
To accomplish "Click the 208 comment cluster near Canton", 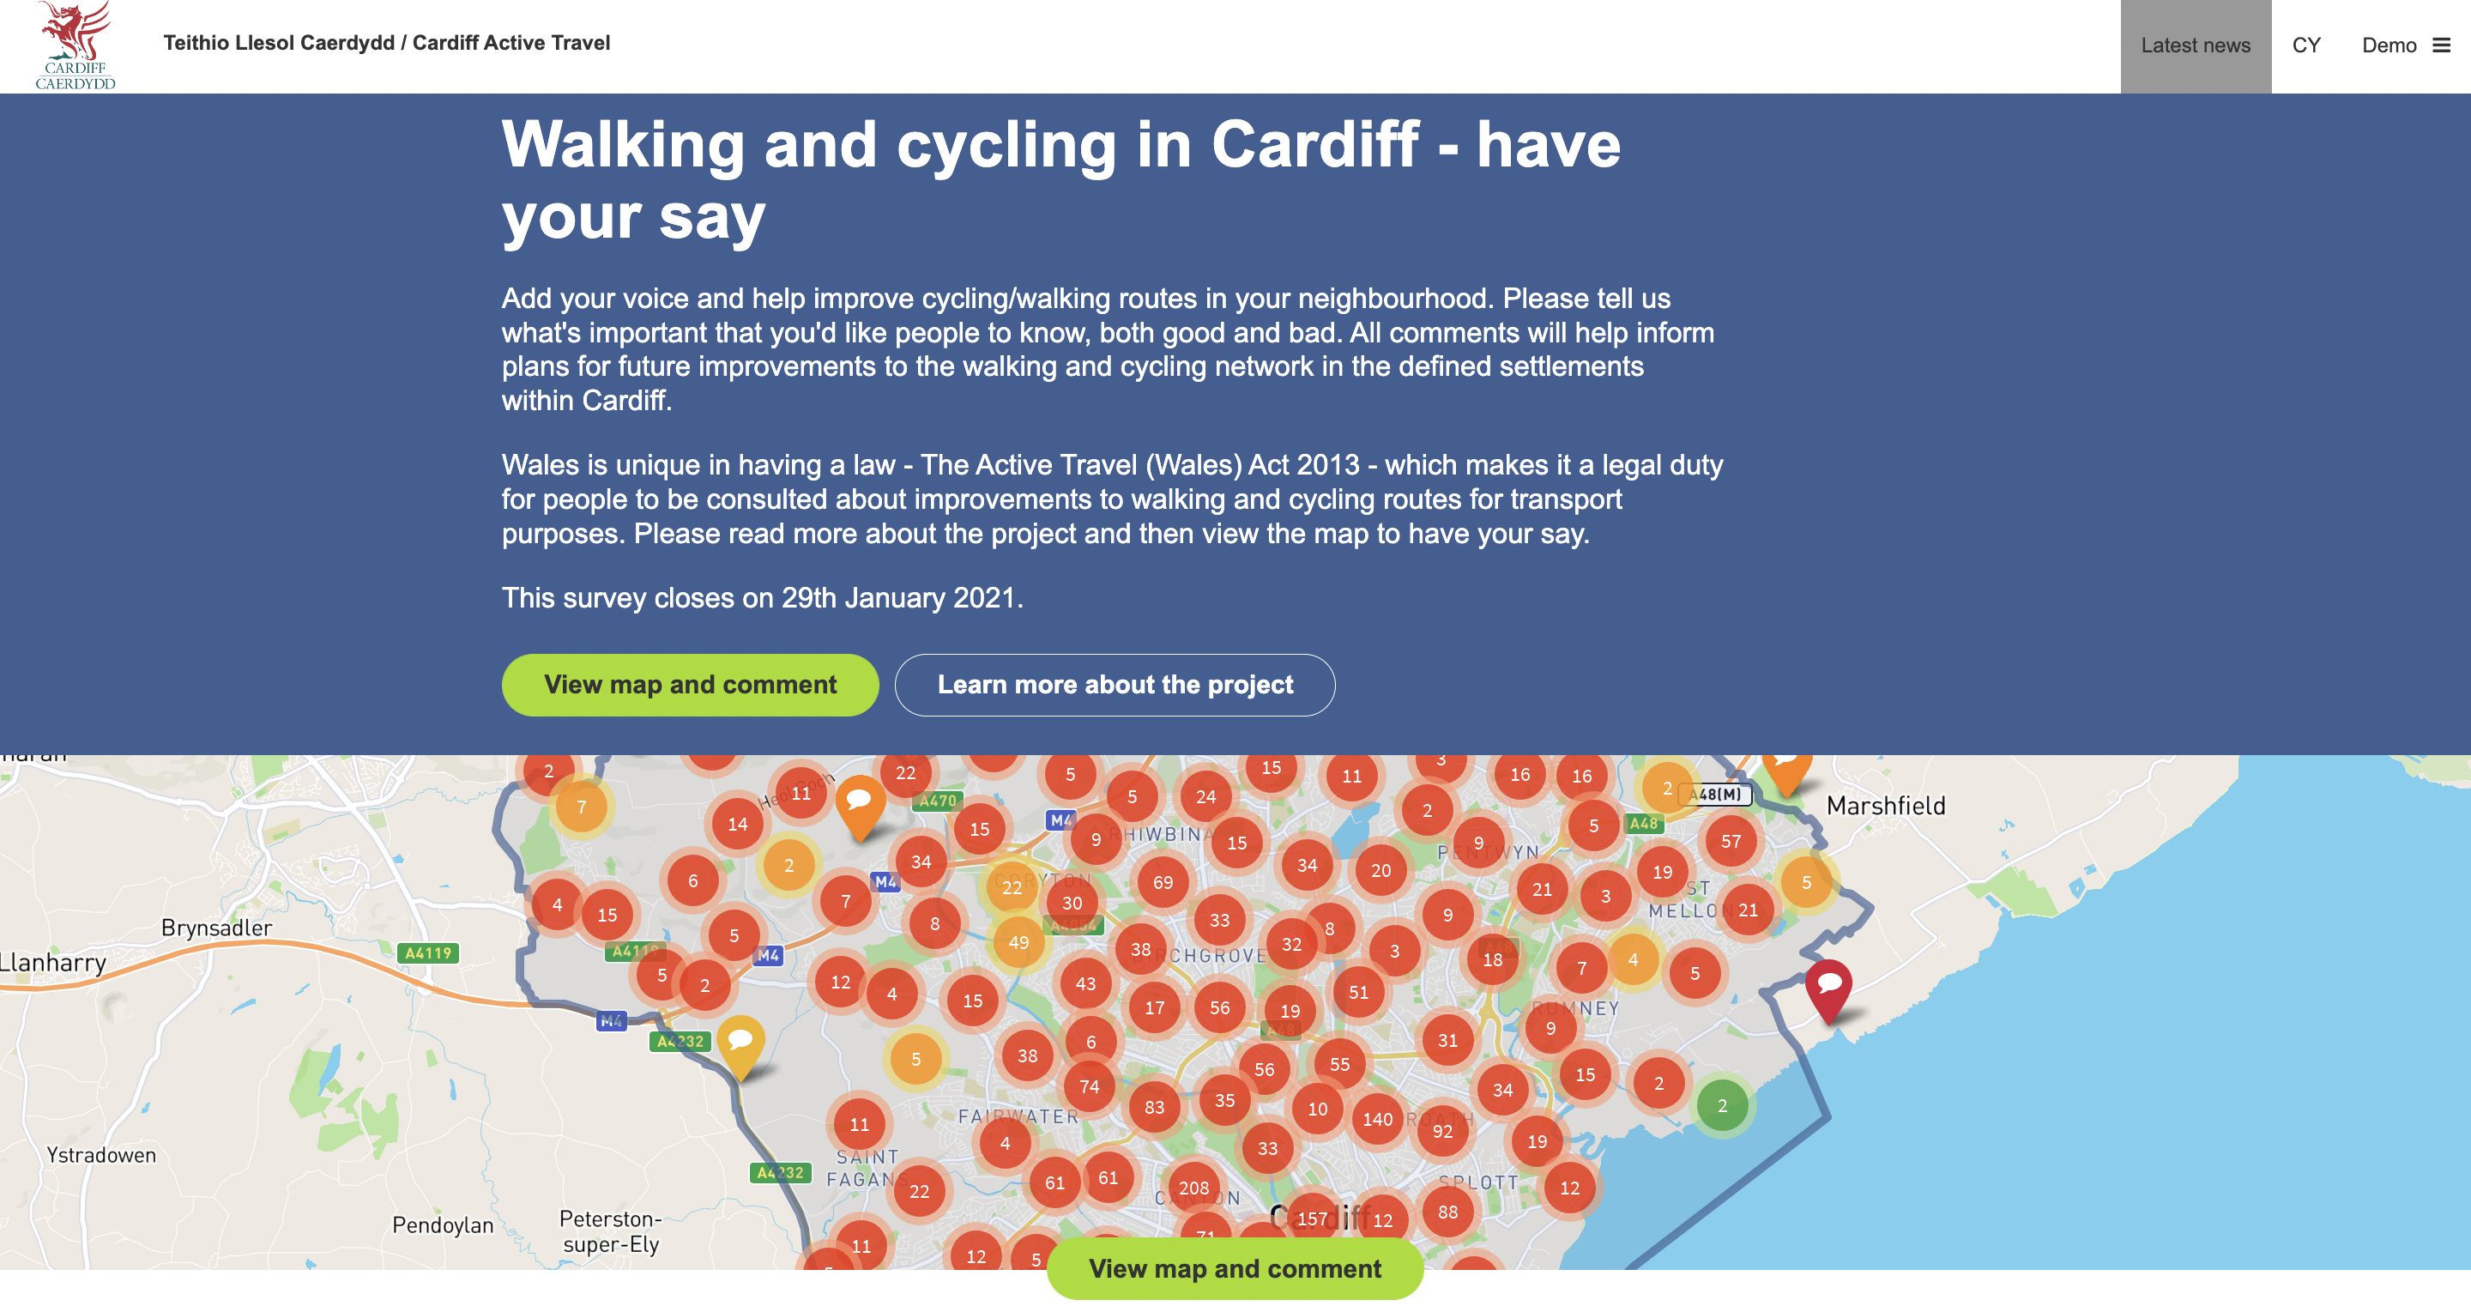I will pyautogui.click(x=1193, y=1187).
